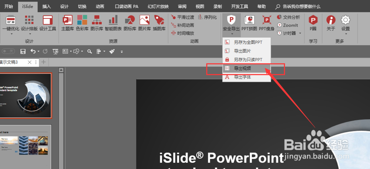Switch to the 设计 ribbon tab

click(x=64, y=6)
